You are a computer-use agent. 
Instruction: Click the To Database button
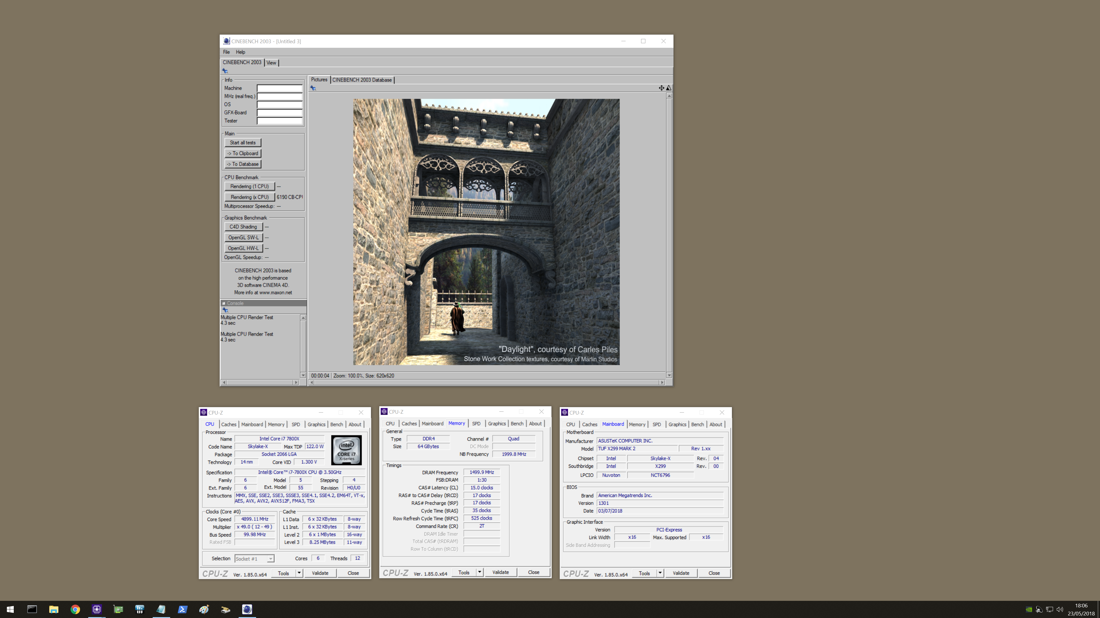(243, 164)
